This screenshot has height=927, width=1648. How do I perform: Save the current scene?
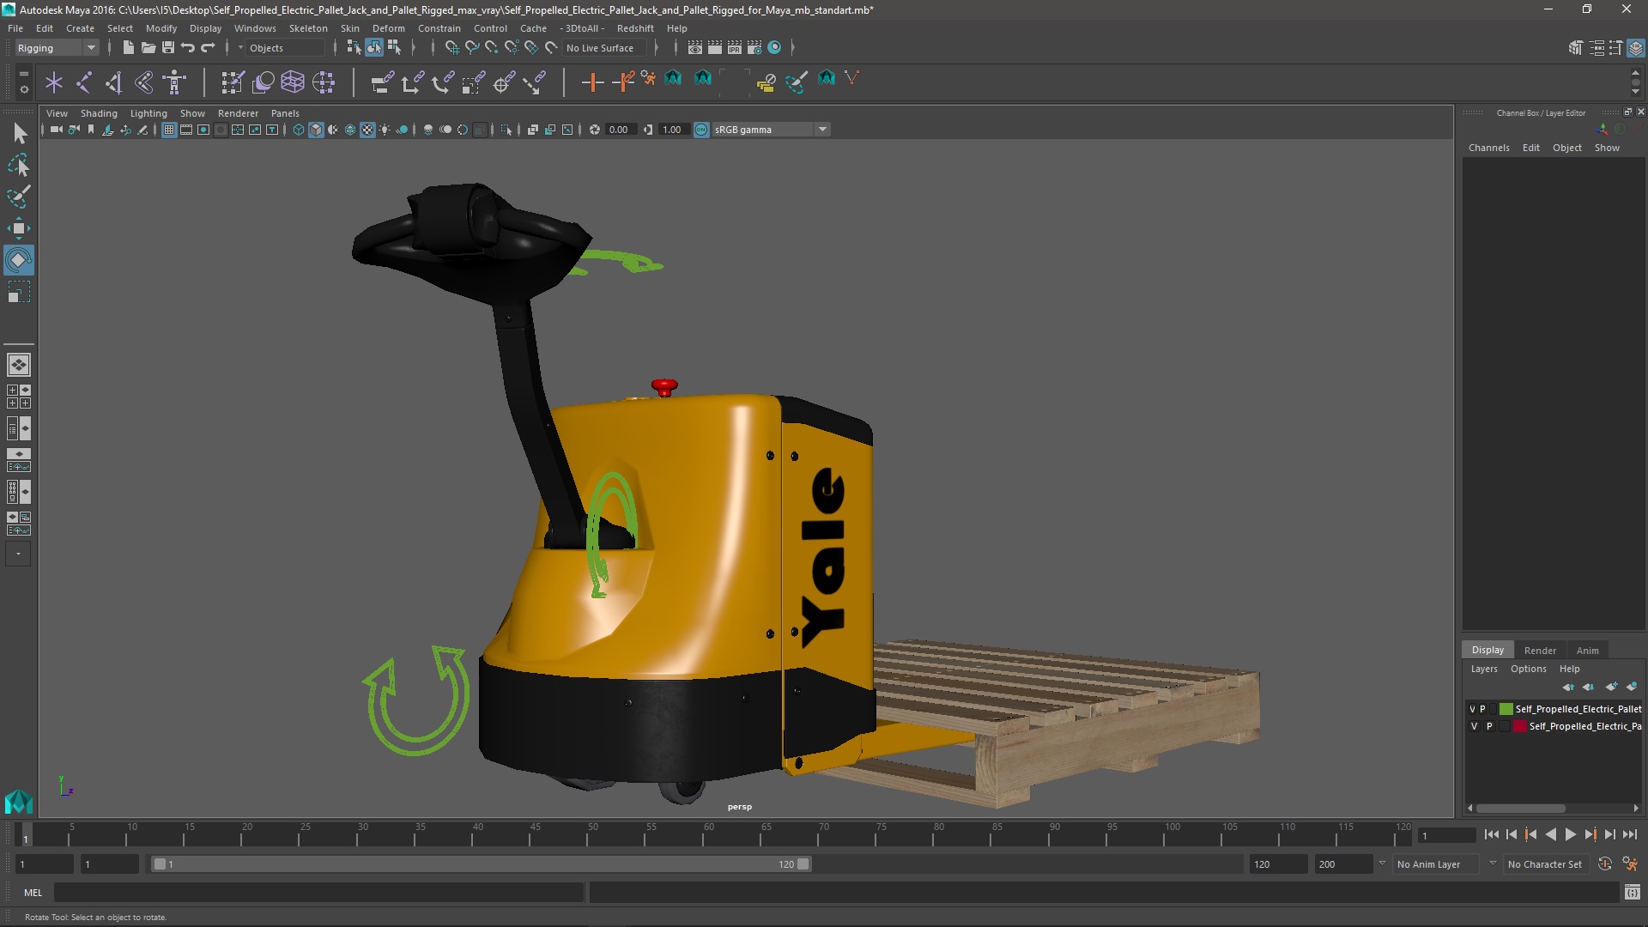pos(168,48)
